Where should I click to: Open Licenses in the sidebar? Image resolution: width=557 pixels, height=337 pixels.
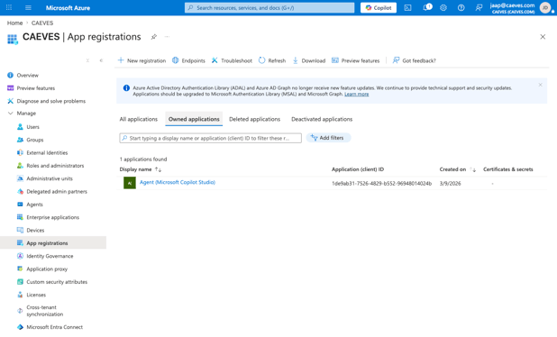click(32, 295)
